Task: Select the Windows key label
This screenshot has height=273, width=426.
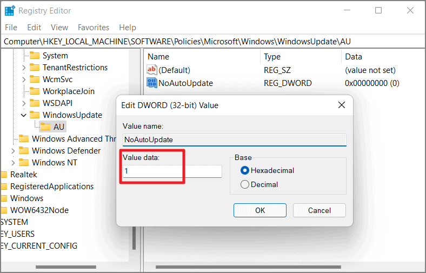Action: [26, 198]
